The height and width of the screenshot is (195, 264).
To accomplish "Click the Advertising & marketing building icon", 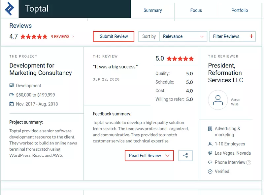I will pyautogui.click(x=210, y=129).
